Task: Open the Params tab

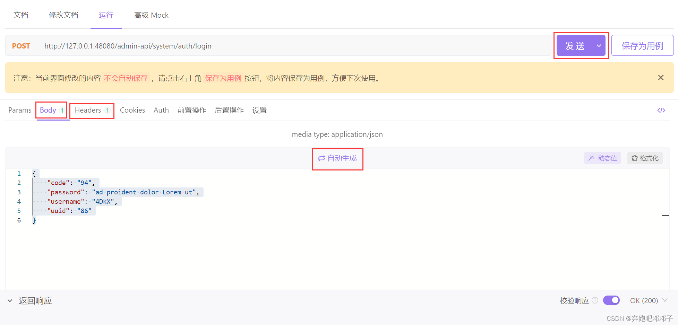Action: point(20,110)
